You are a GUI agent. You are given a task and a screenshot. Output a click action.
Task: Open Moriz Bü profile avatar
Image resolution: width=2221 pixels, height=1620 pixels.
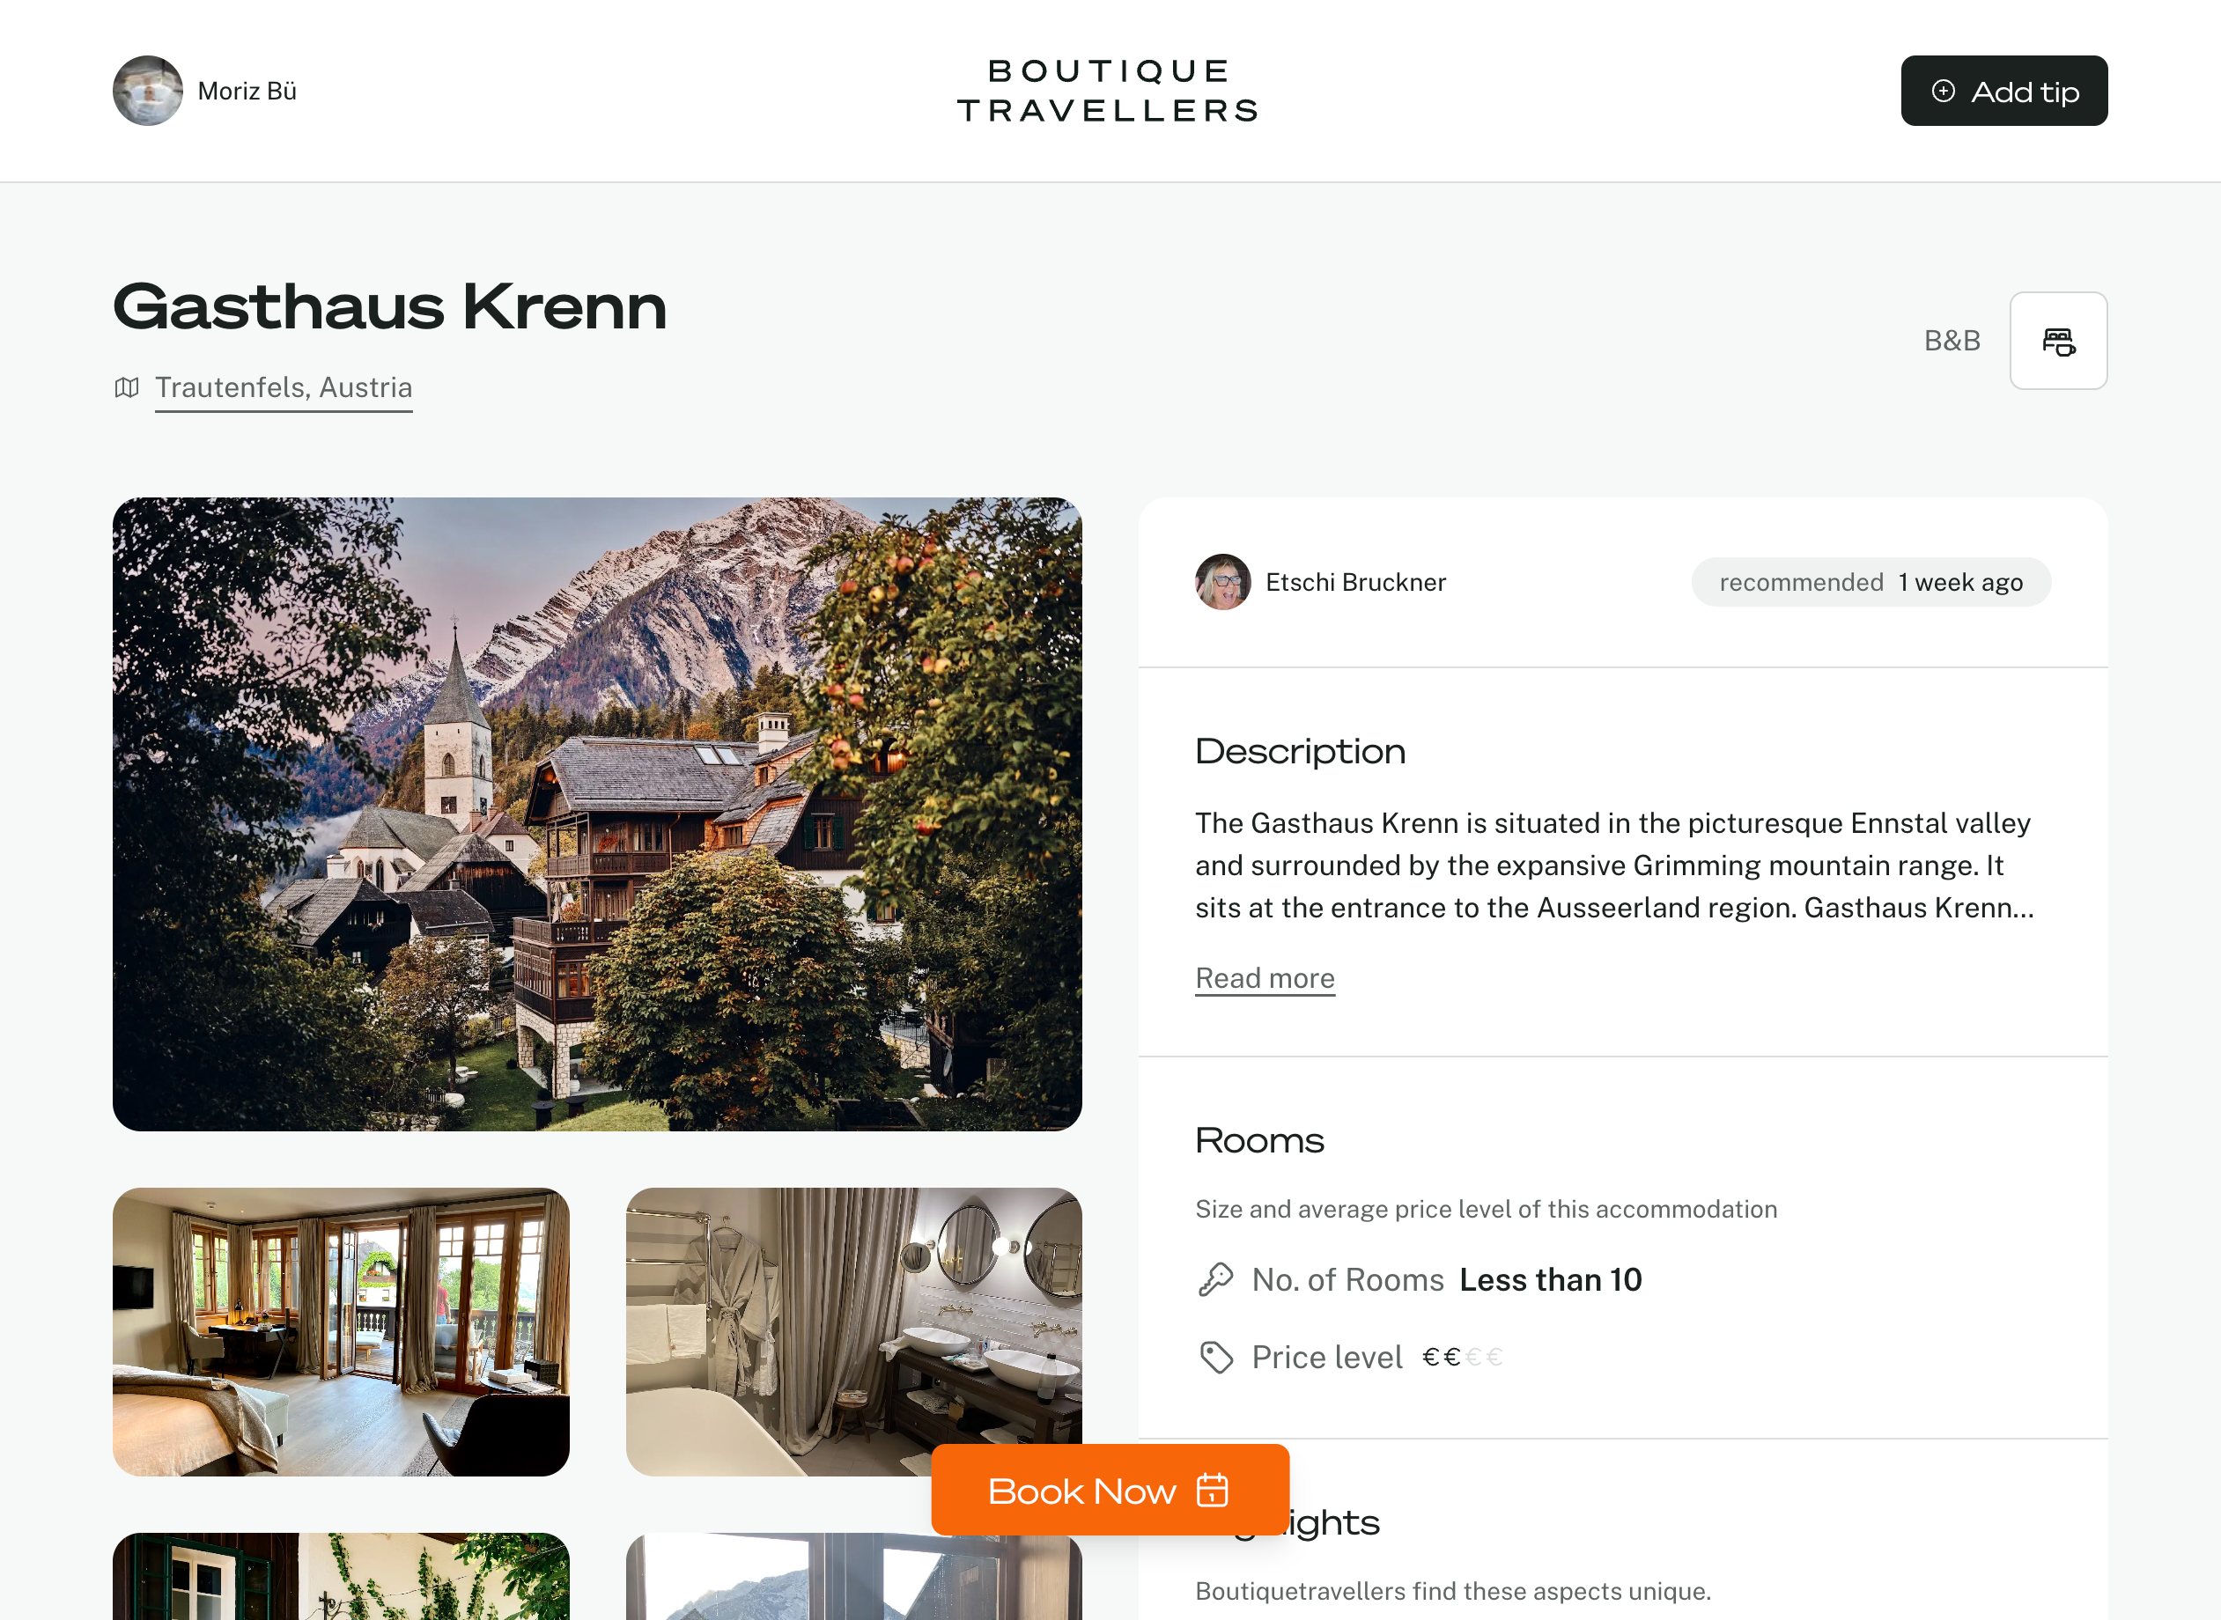point(148,90)
